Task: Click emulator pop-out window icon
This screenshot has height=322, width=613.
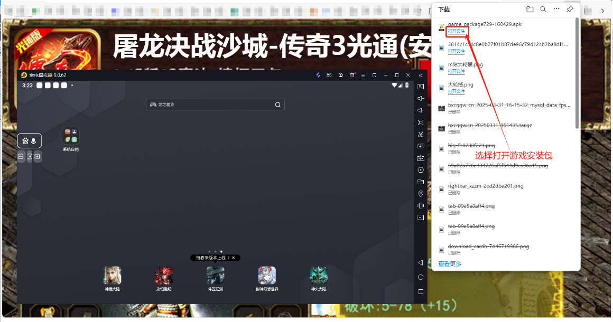Action: [375, 75]
